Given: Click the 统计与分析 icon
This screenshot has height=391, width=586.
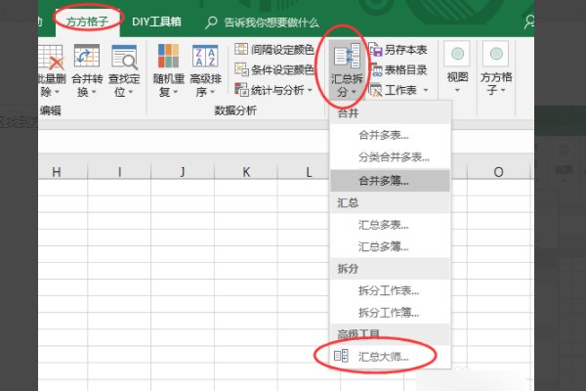Looking at the screenshot, I should point(241,89).
